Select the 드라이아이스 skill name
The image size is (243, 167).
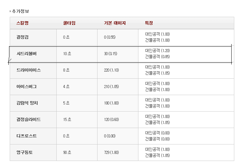click(x=28, y=70)
